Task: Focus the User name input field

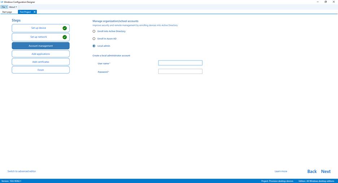Action: click(180, 63)
